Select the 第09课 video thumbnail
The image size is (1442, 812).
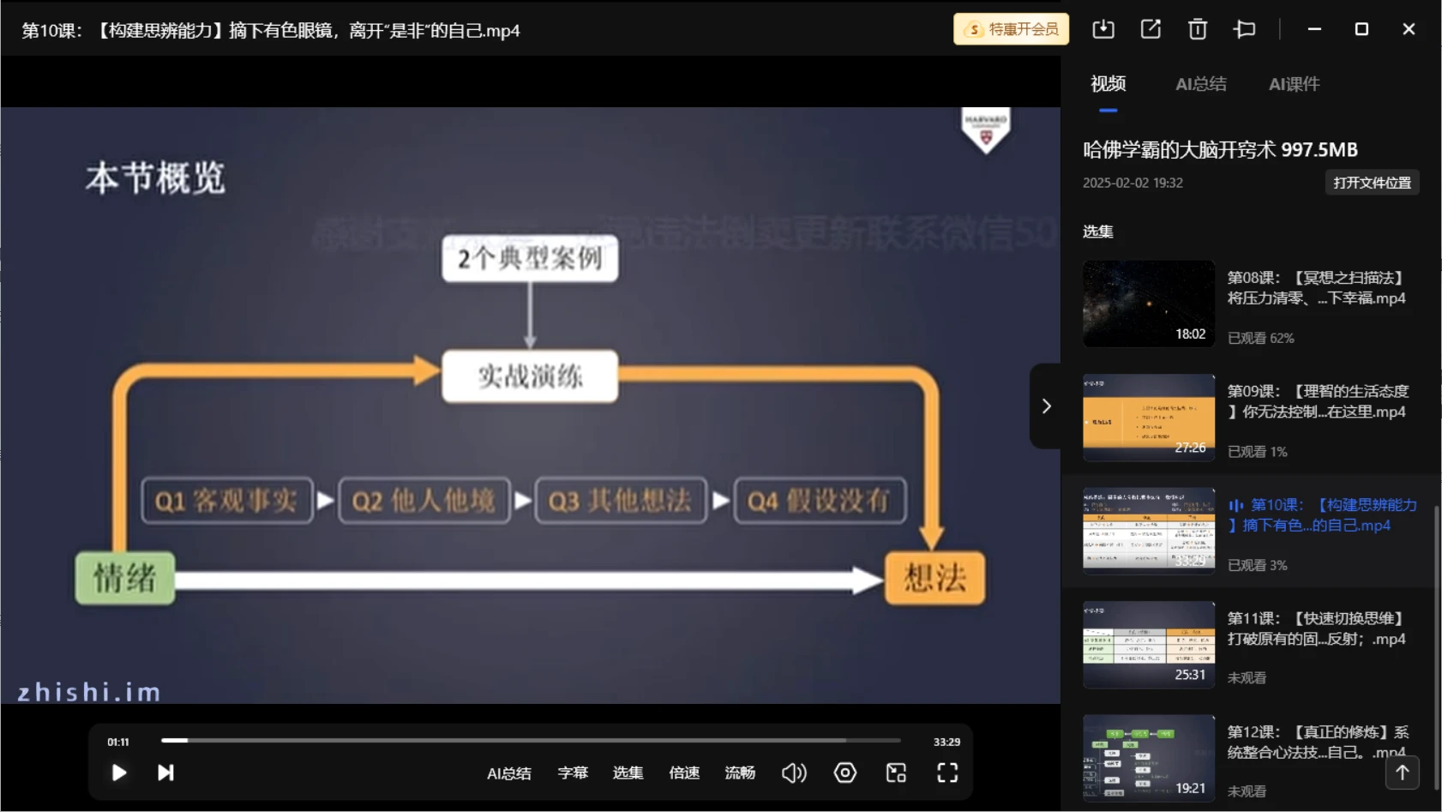tap(1149, 418)
